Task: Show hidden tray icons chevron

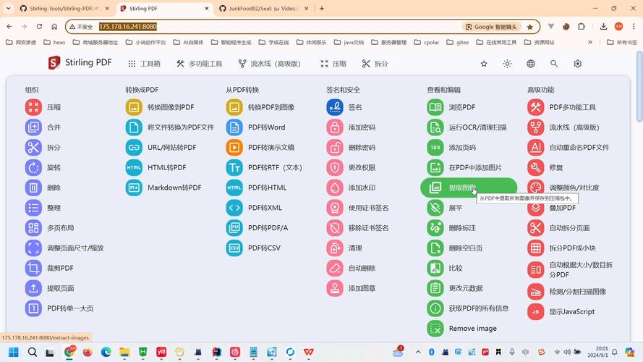Action: tap(418, 352)
